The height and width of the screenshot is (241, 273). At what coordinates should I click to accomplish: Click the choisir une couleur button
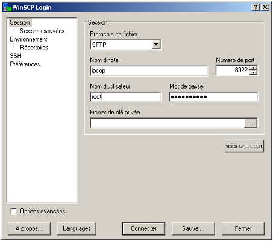pos(244,146)
